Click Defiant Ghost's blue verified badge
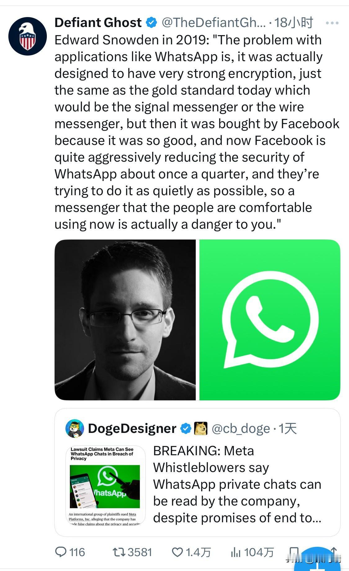 (x=151, y=22)
